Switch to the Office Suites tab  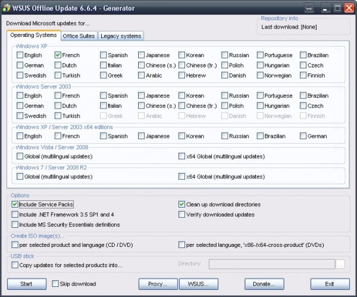(79, 36)
